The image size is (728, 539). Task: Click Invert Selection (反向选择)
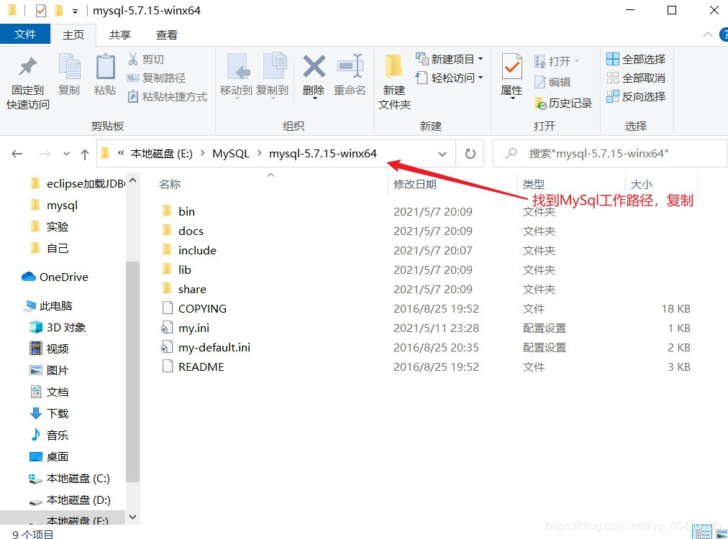tap(636, 96)
